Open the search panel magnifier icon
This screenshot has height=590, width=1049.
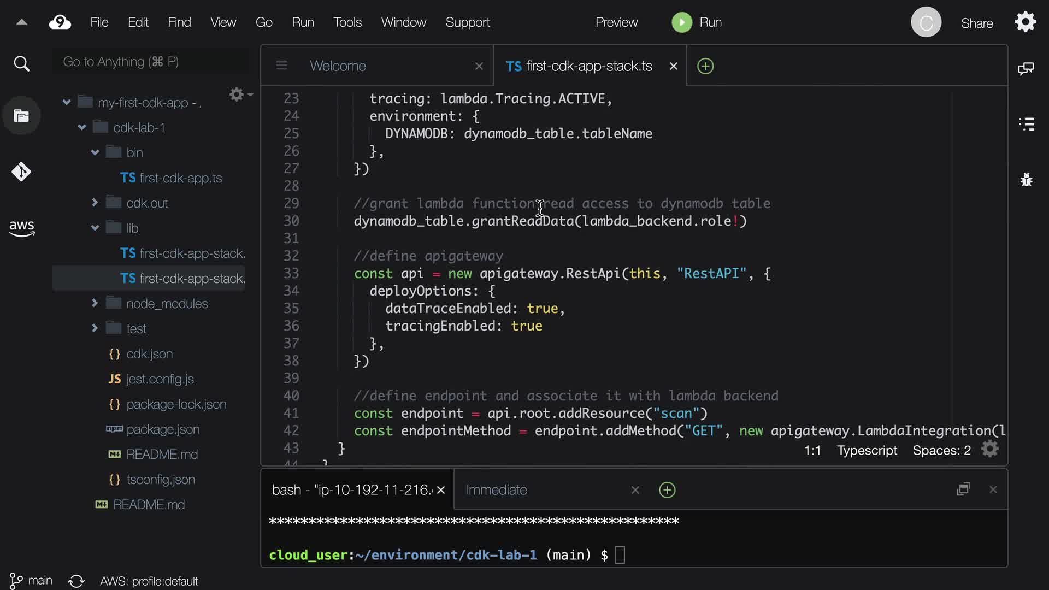(21, 64)
